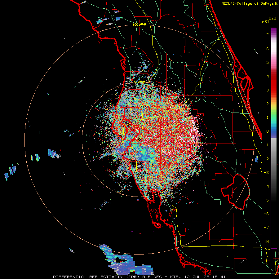The height and width of the screenshot is (279, 279).
Task: Click the 5 value on color scale
Action: tap(268, 62)
